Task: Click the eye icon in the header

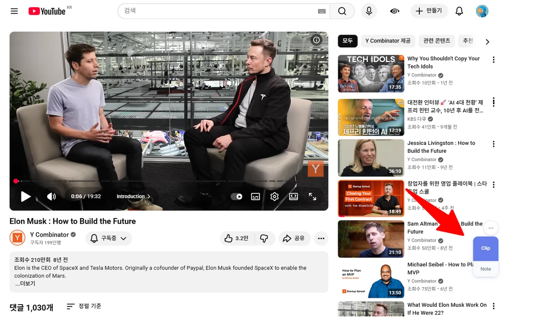Action: pos(394,11)
